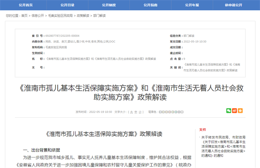The height and width of the screenshot is (168, 260).
Task: Open the 毛集实验区民政局 breadcrumb link
Action: point(60,16)
